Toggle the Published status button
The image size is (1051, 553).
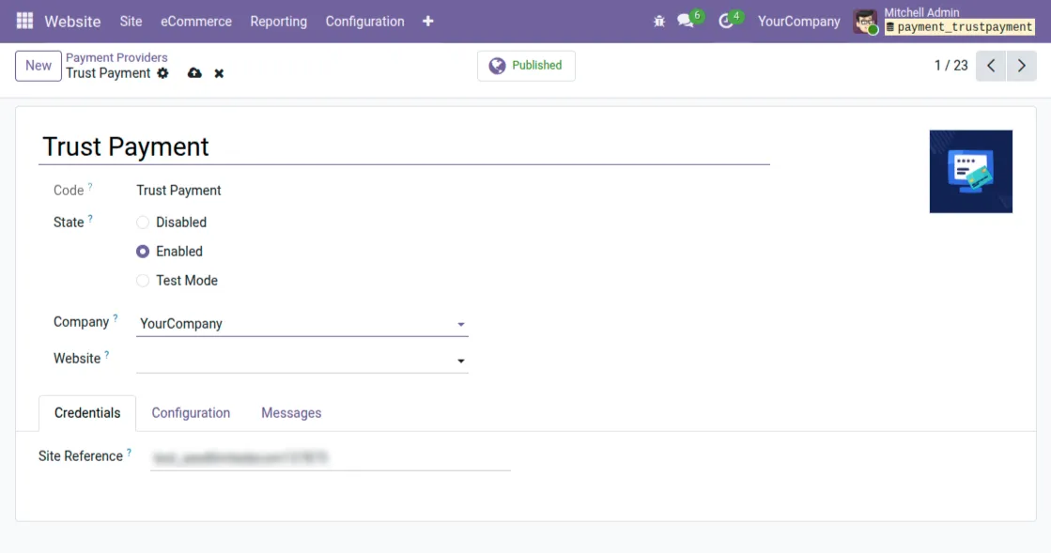click(526, 66)
